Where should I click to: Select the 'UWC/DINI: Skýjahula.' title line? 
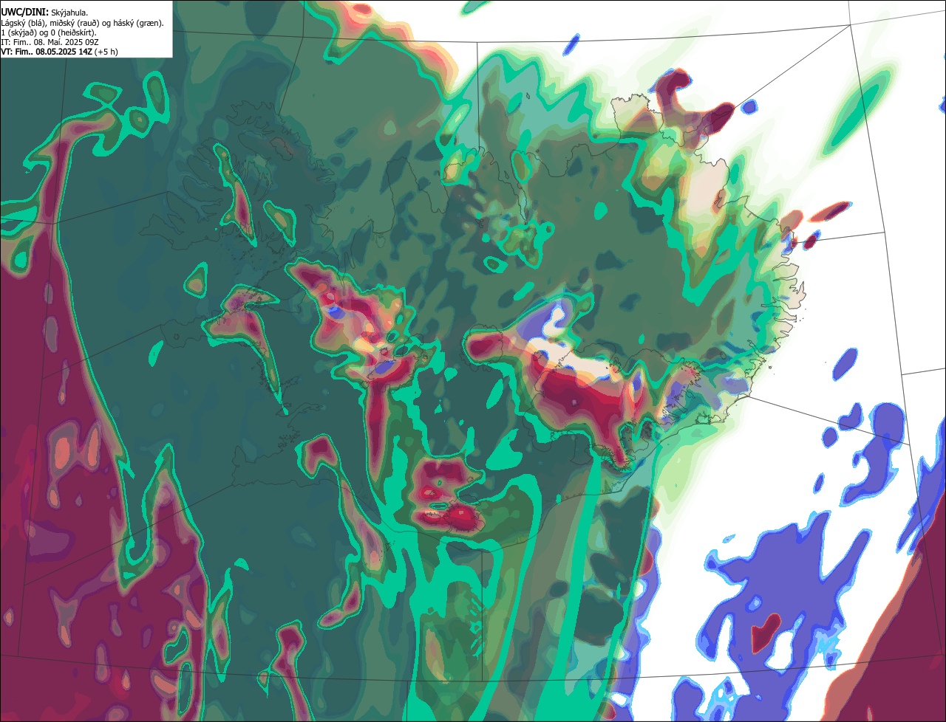pyautogui.click(x=45, y=13)
